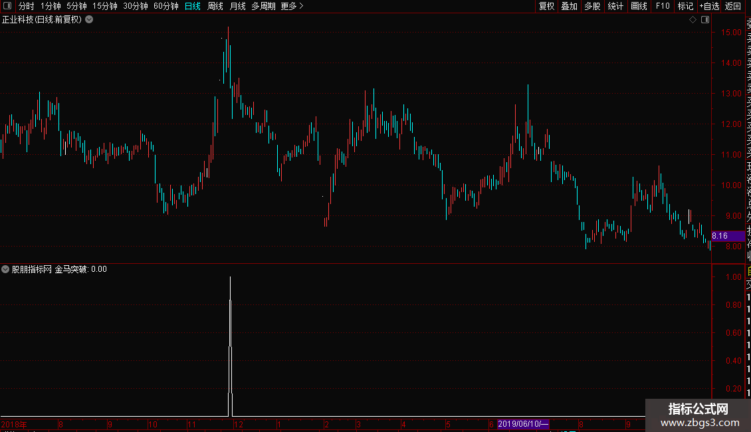Click the 1.00 indicator axis label

[x=733, y=277]
